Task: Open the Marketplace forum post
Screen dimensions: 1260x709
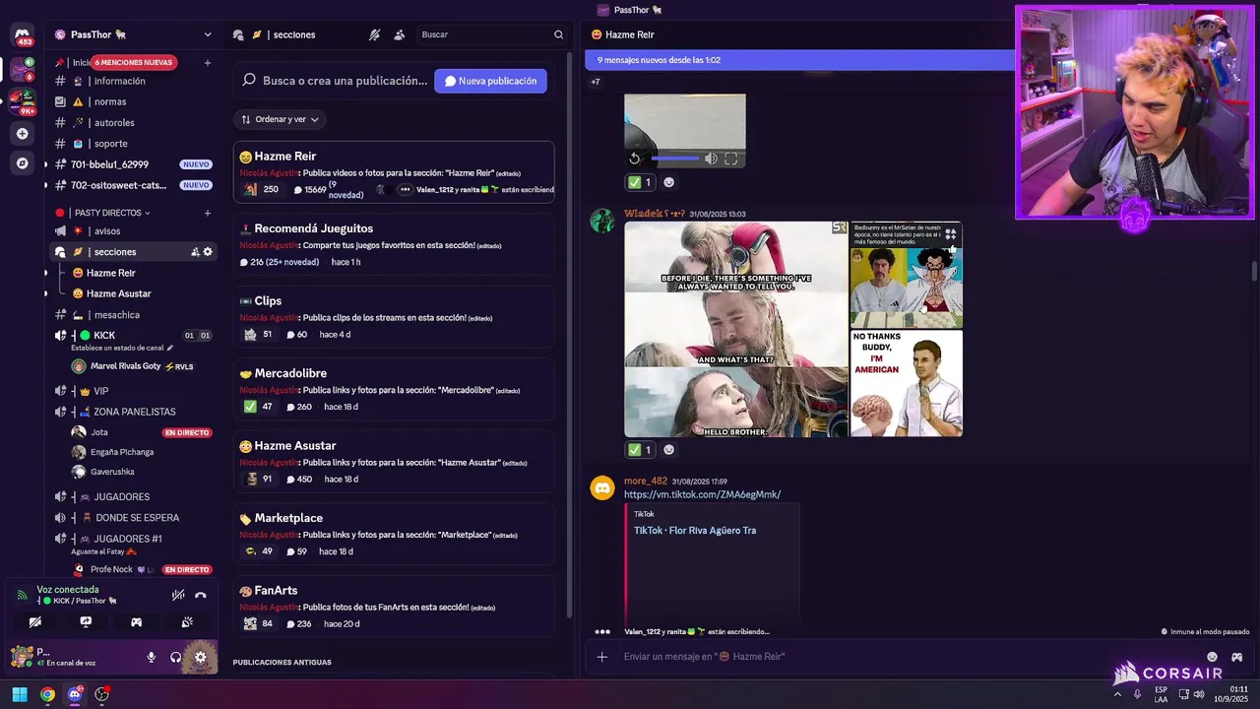Action: [394, 534]
